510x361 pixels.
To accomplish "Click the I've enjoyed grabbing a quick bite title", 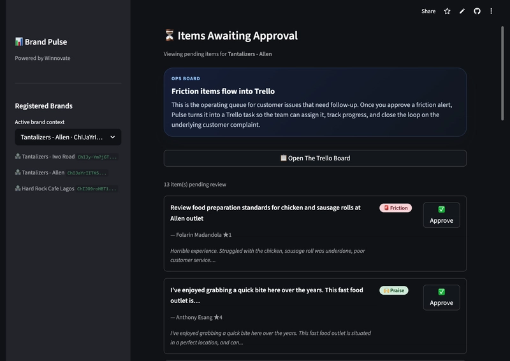I will point(266,295).
